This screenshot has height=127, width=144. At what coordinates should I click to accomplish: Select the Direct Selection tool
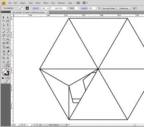pos(8,17)
